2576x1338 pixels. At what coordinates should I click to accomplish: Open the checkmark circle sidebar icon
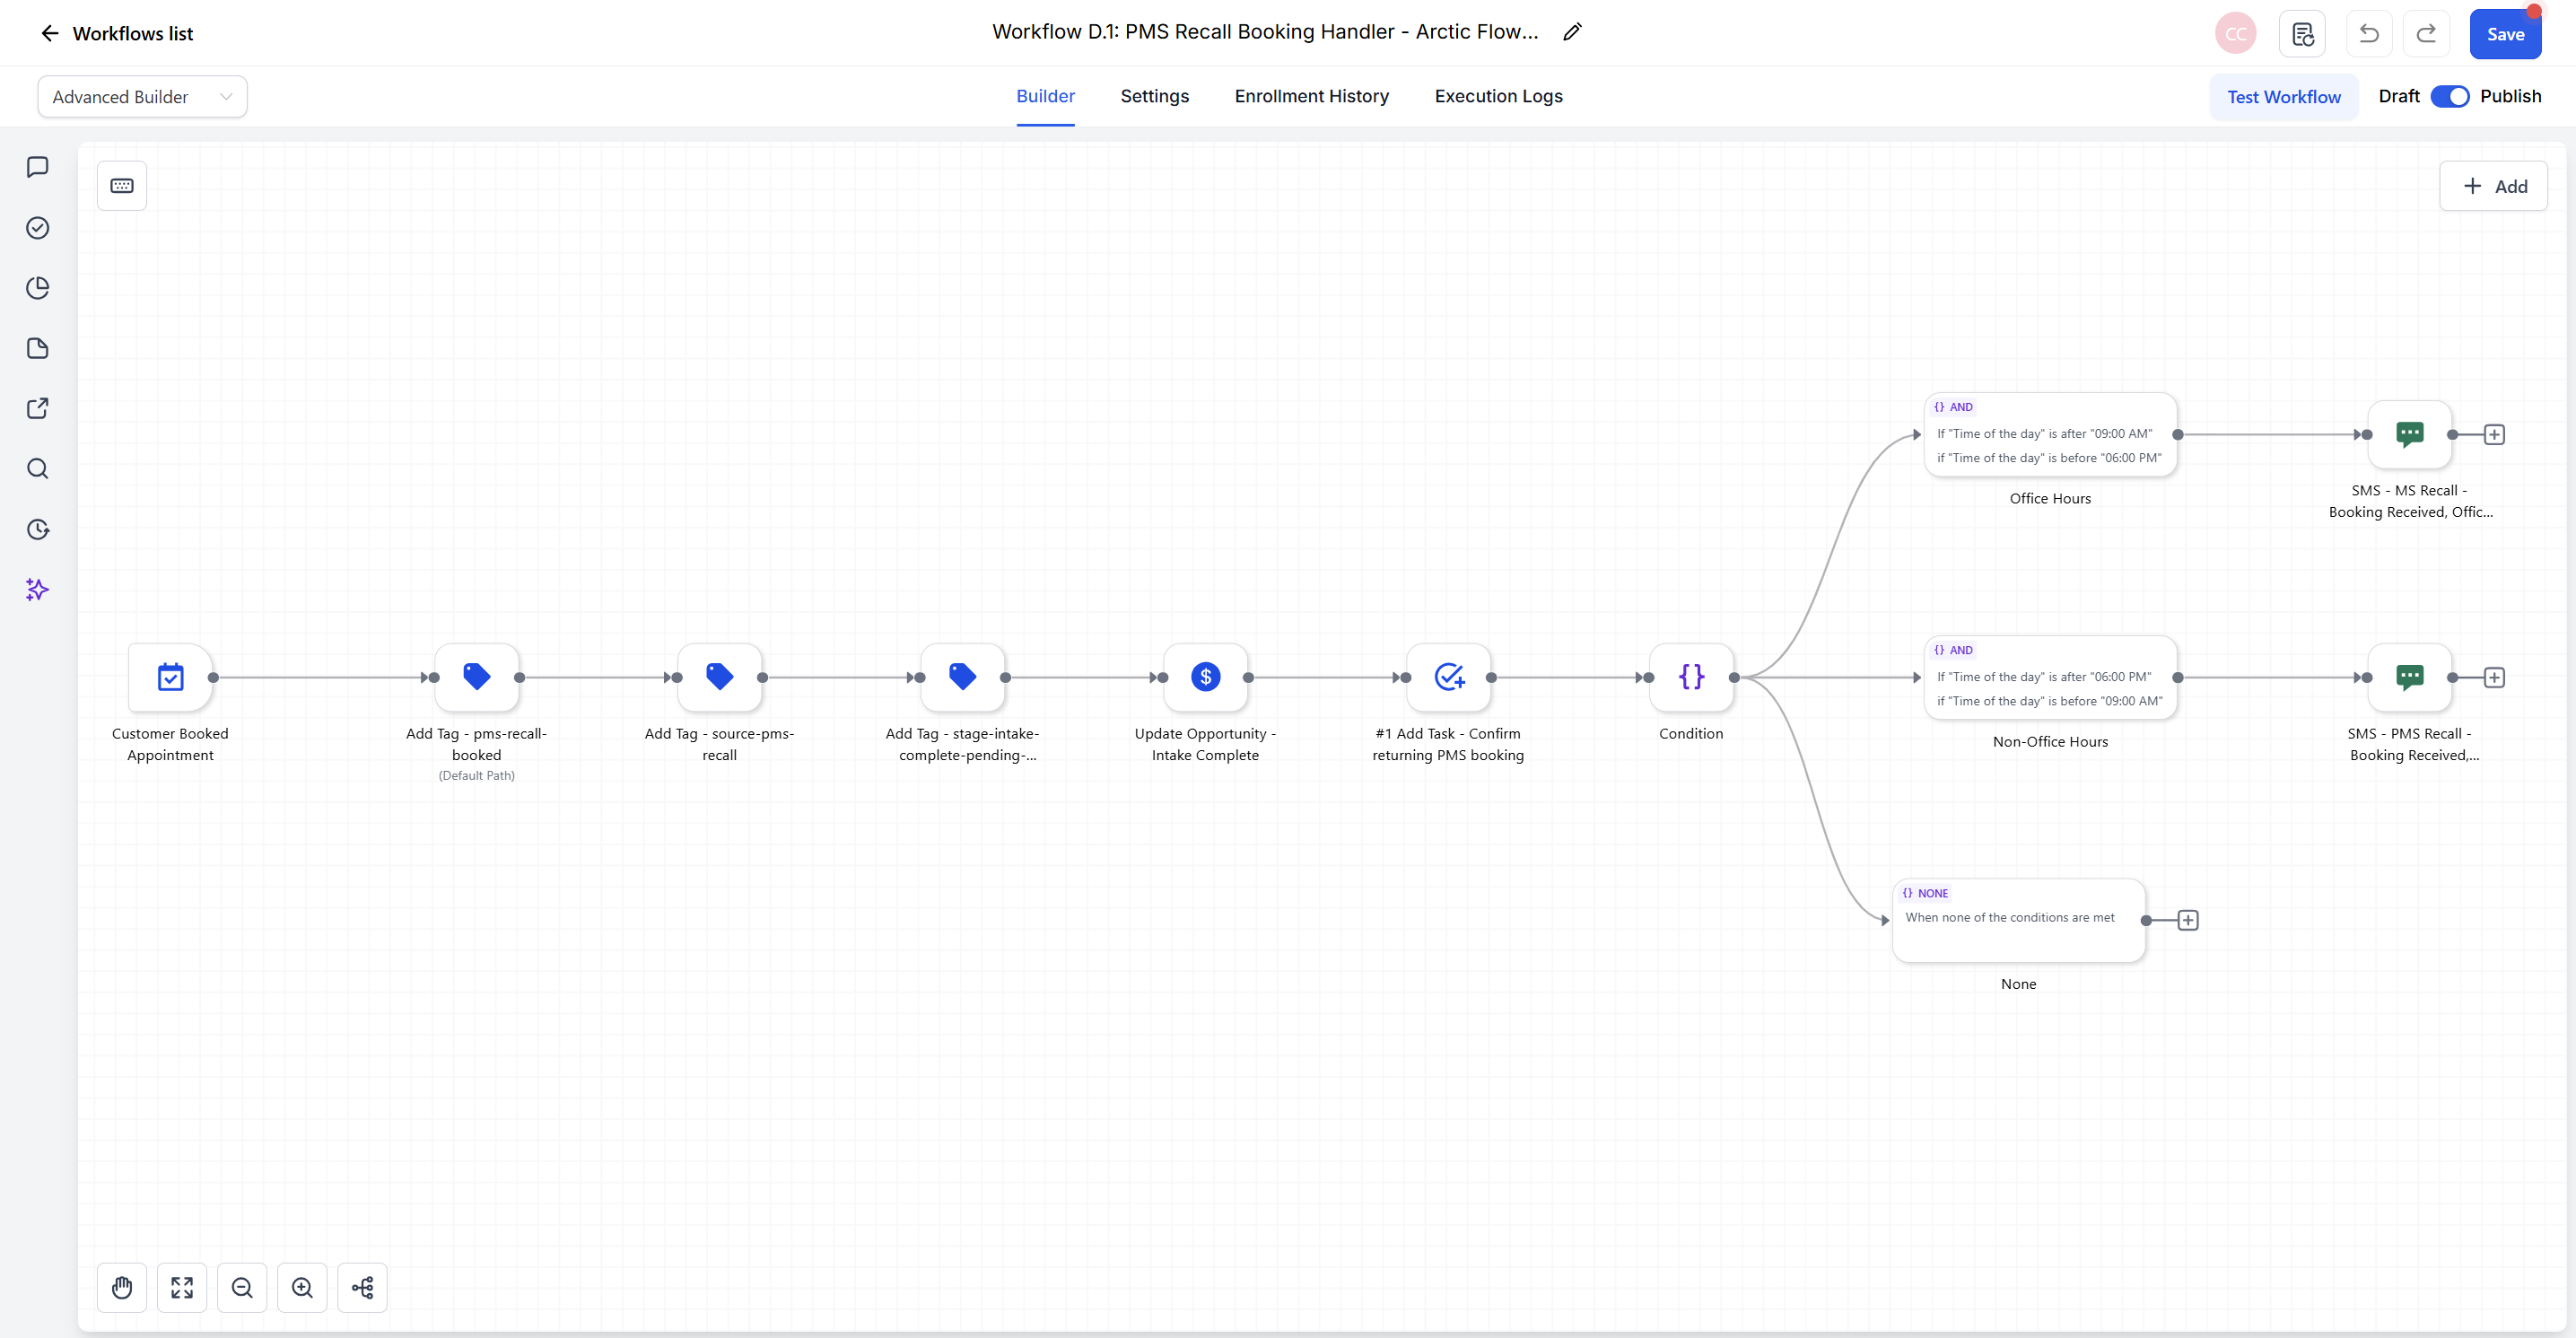point(38,228)
